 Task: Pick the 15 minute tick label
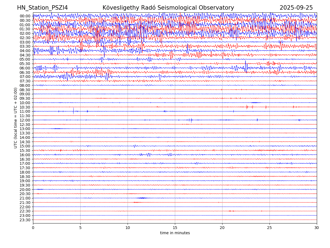tap(175, 228)
